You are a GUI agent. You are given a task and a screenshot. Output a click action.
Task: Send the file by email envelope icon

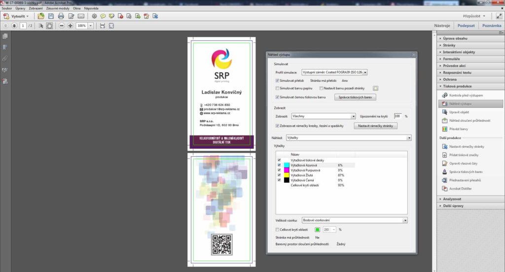click(81, 16)
